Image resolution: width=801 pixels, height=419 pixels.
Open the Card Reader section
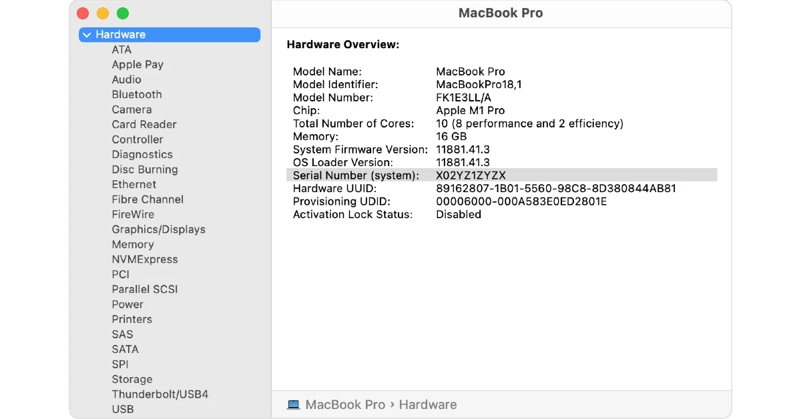[x=144, y=124]
